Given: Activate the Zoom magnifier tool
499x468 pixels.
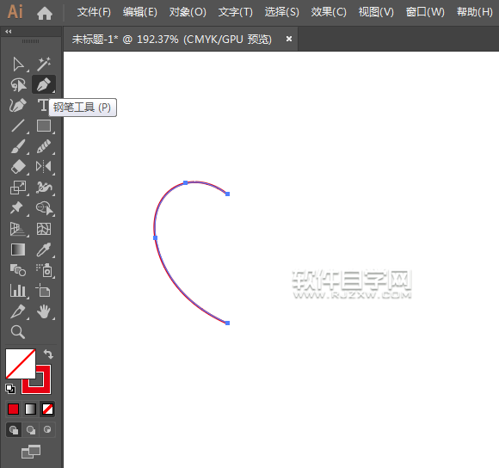Looking at the screenshot, I should pos(18,332).
